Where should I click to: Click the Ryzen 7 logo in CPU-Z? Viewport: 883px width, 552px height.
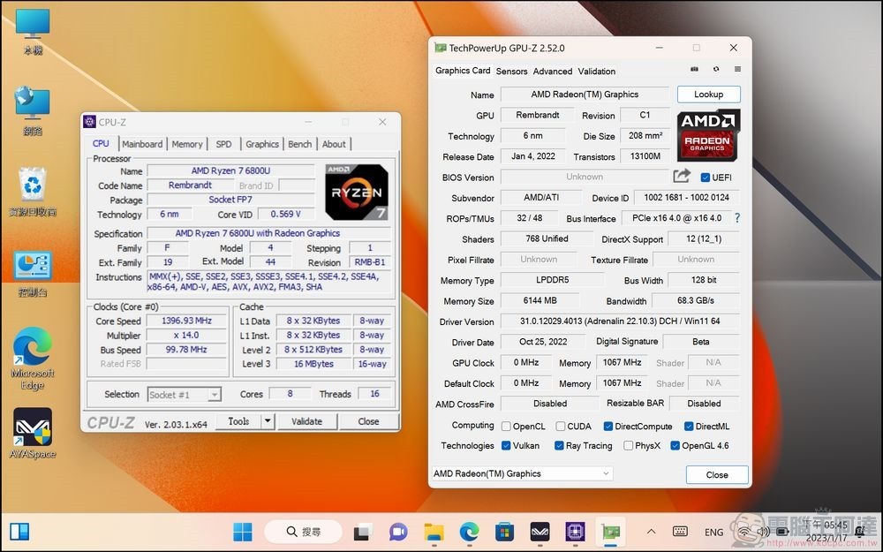[357, 192]
